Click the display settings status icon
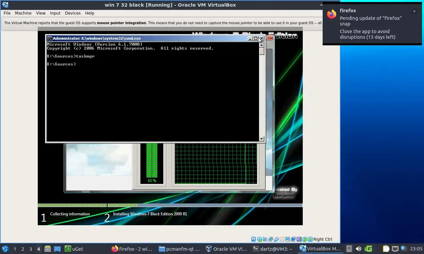The image size is (424, 254). [x=288, y=239]
